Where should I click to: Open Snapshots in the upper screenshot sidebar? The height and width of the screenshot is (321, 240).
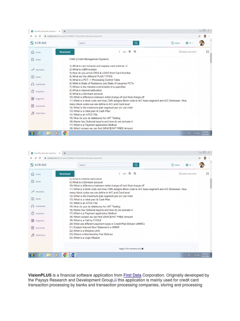click(37, 92)
